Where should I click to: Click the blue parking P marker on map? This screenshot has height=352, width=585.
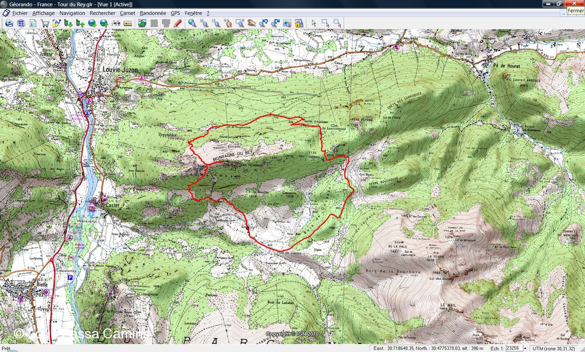(x=70, y=277)
